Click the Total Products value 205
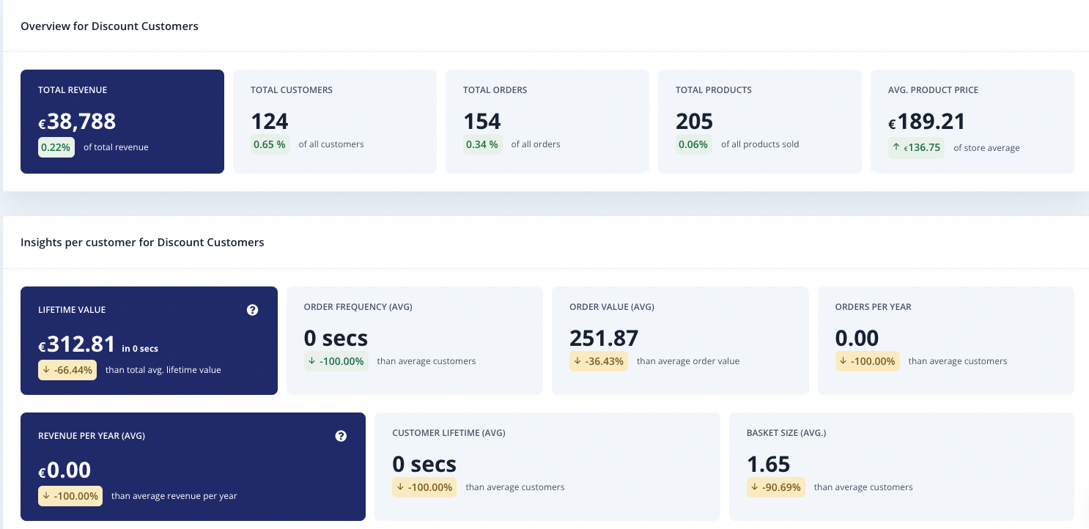This screenshot has width=1089, height=529. [x=695, y=121]
